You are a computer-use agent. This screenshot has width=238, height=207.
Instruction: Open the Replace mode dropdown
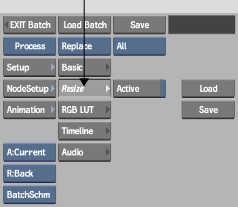pos(84,46)
